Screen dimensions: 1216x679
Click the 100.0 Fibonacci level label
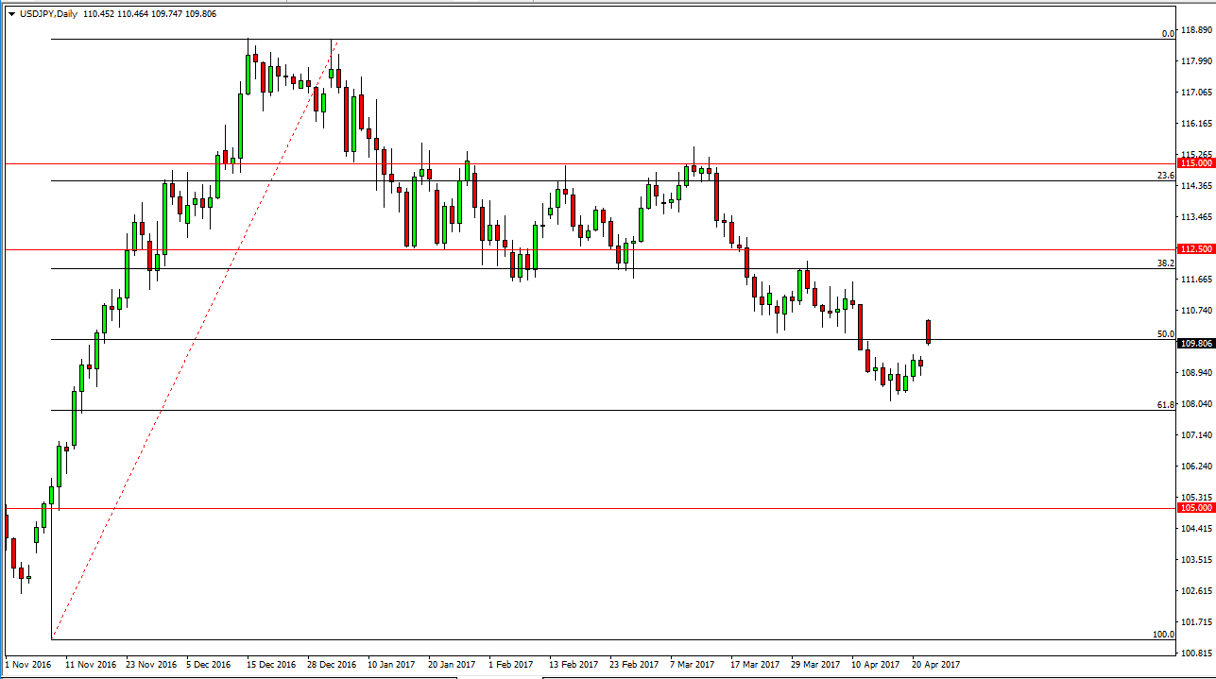pos(1163,635)
